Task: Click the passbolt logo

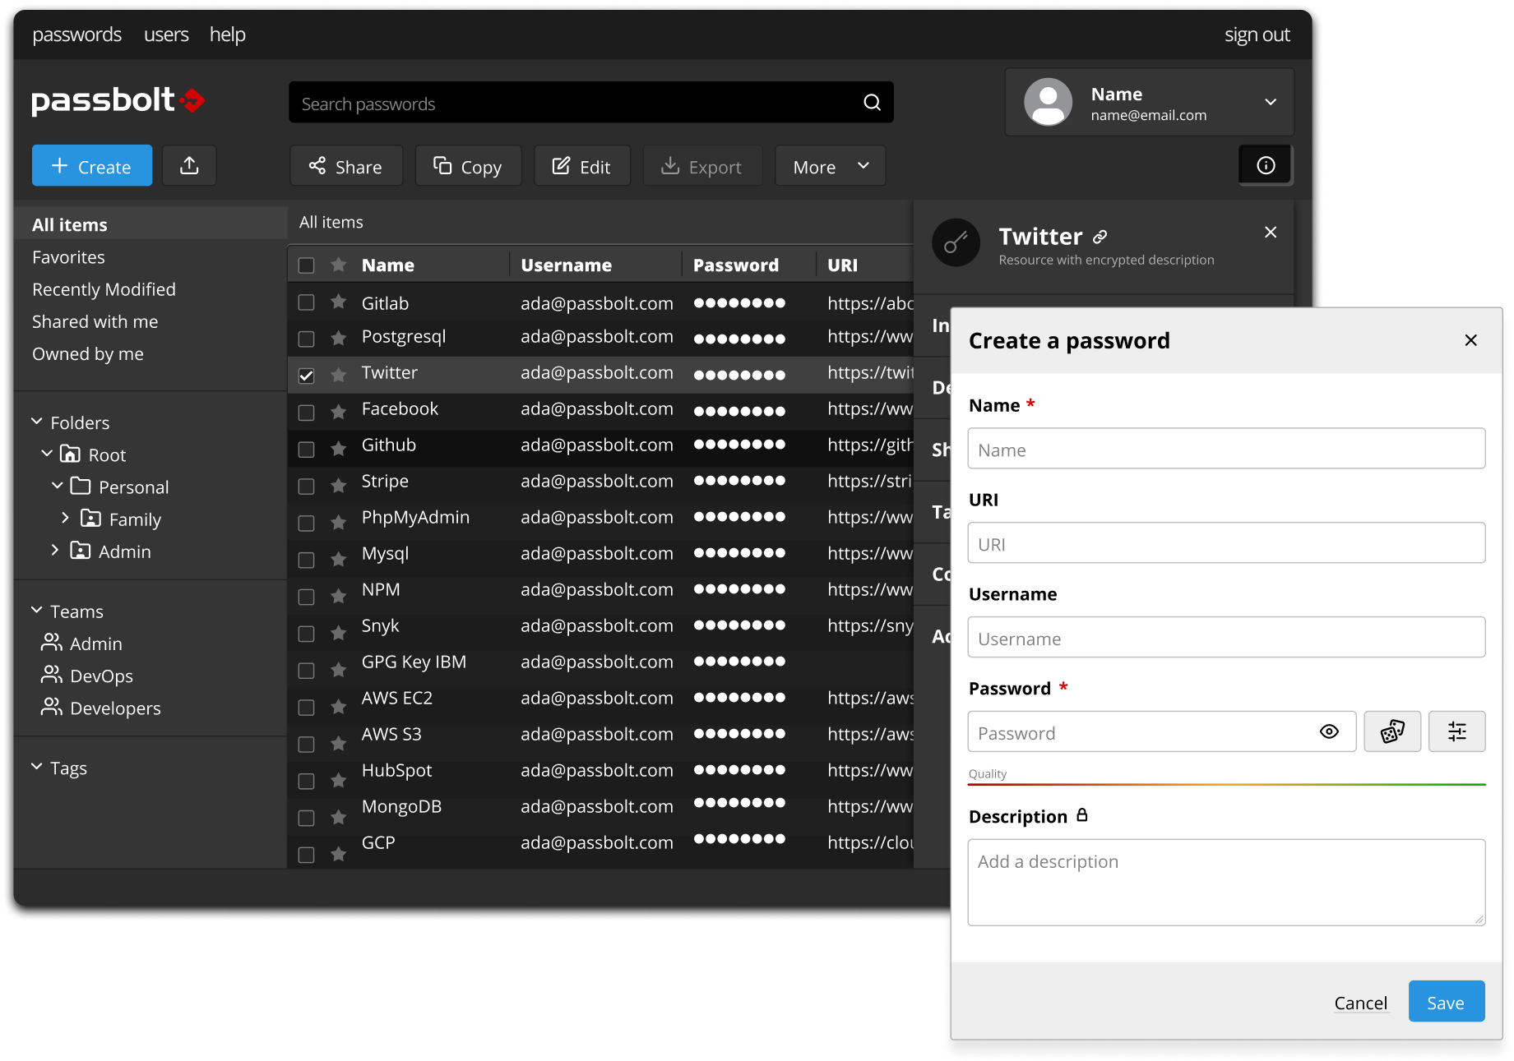Action: [118, 101]
